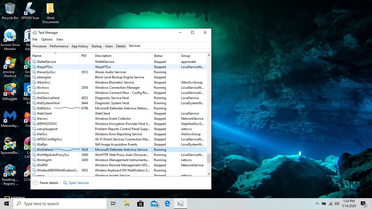372x209 pixels.
Task: Collapse Task Manager with Fewer details
Action: pyautogui.click(x=45, y=183)
